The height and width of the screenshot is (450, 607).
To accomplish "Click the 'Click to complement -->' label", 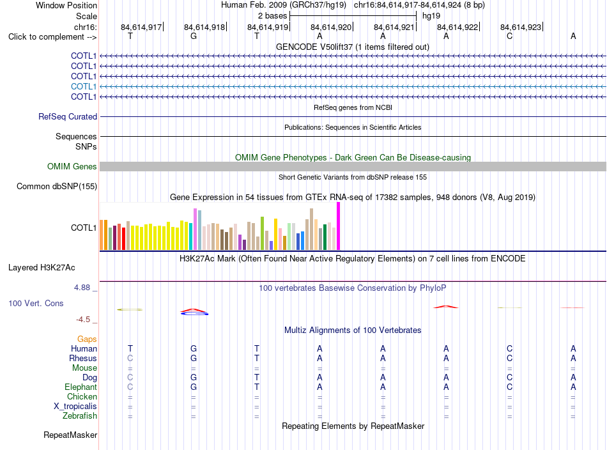I will 52,37.
